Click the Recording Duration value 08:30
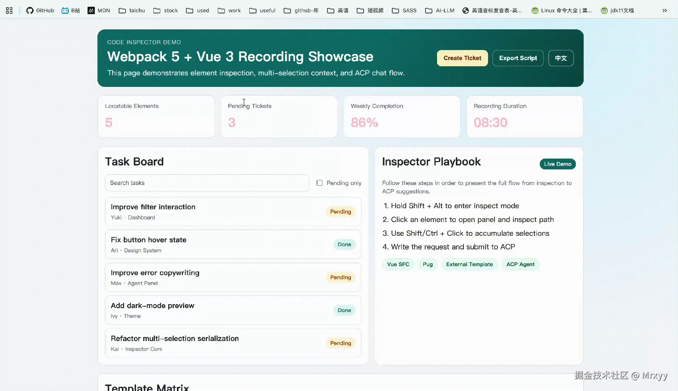The height and width of the screenshot is (391, 678). [x=491, y=123]
